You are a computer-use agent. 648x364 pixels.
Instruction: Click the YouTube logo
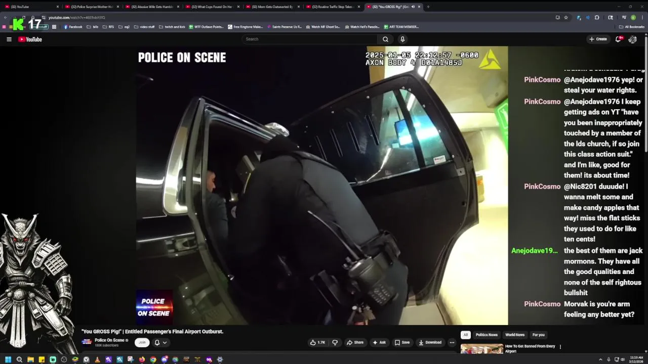pos(30,39)
